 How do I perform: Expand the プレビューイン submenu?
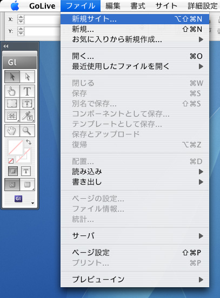pyautogui.click(x=135, y=280)
